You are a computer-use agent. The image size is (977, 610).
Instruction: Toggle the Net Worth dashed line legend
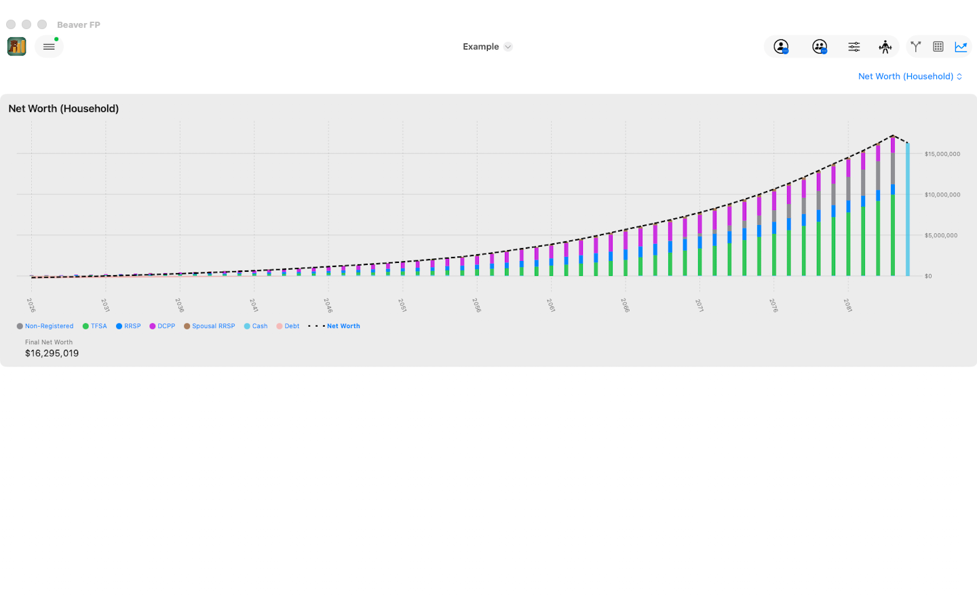pos(334,326)
